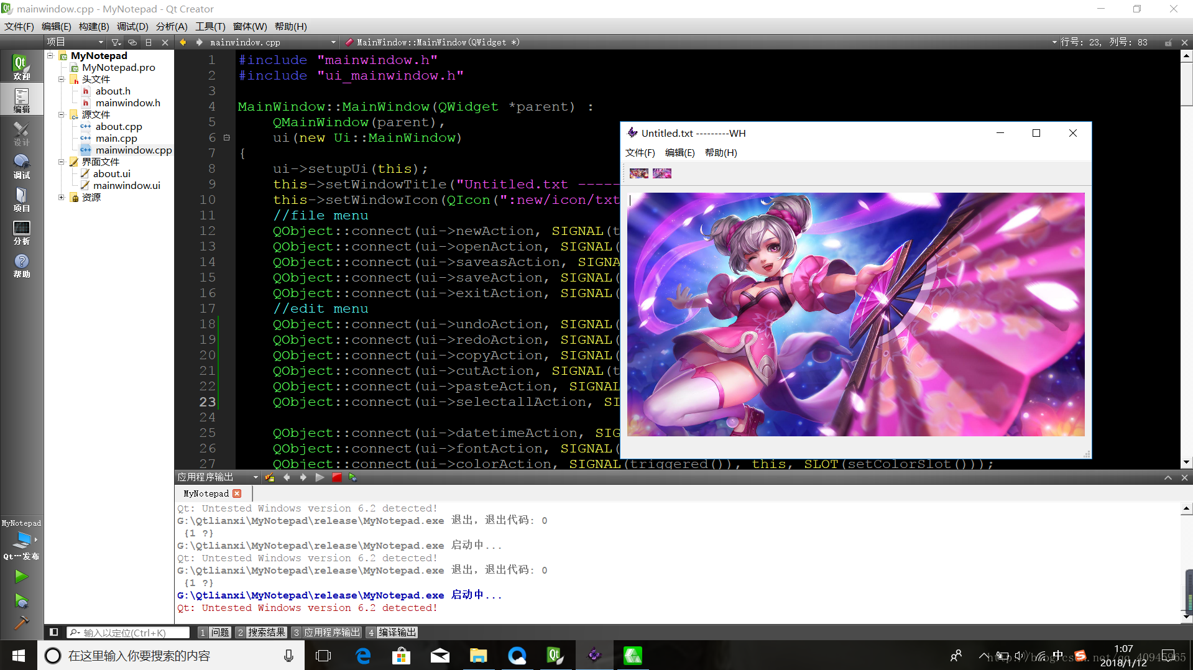Open the 工具(T) Tools menu
The width and height of the screenshot is (1193, 670).
(210, 26)
